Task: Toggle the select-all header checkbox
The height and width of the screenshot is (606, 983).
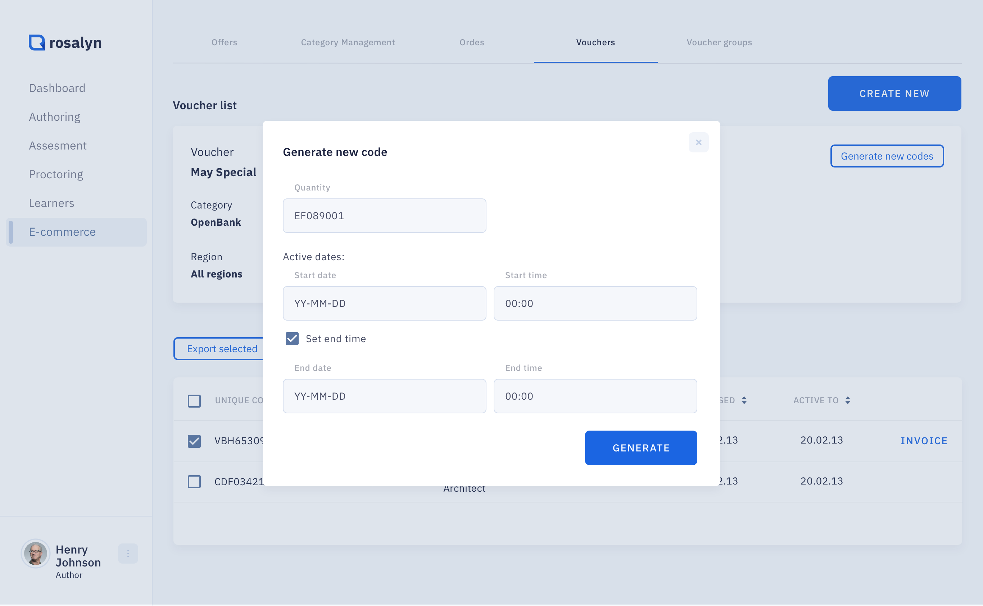Action: tap(194, 401)
